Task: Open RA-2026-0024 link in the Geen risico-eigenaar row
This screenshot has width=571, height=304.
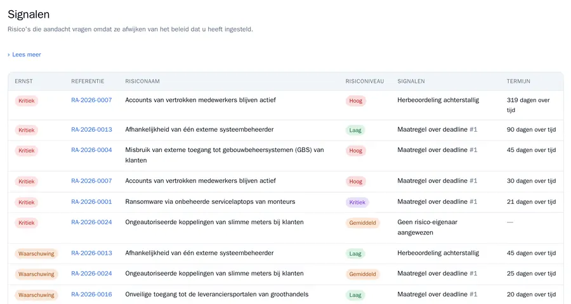Action: point(91,222)
